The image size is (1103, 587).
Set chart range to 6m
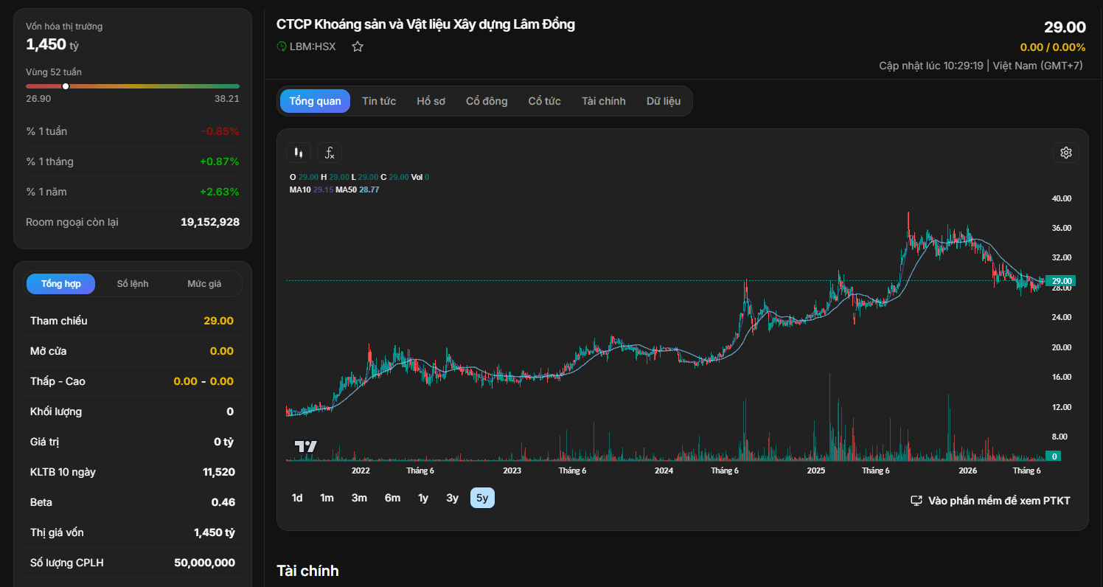click(x=392, y=498)
